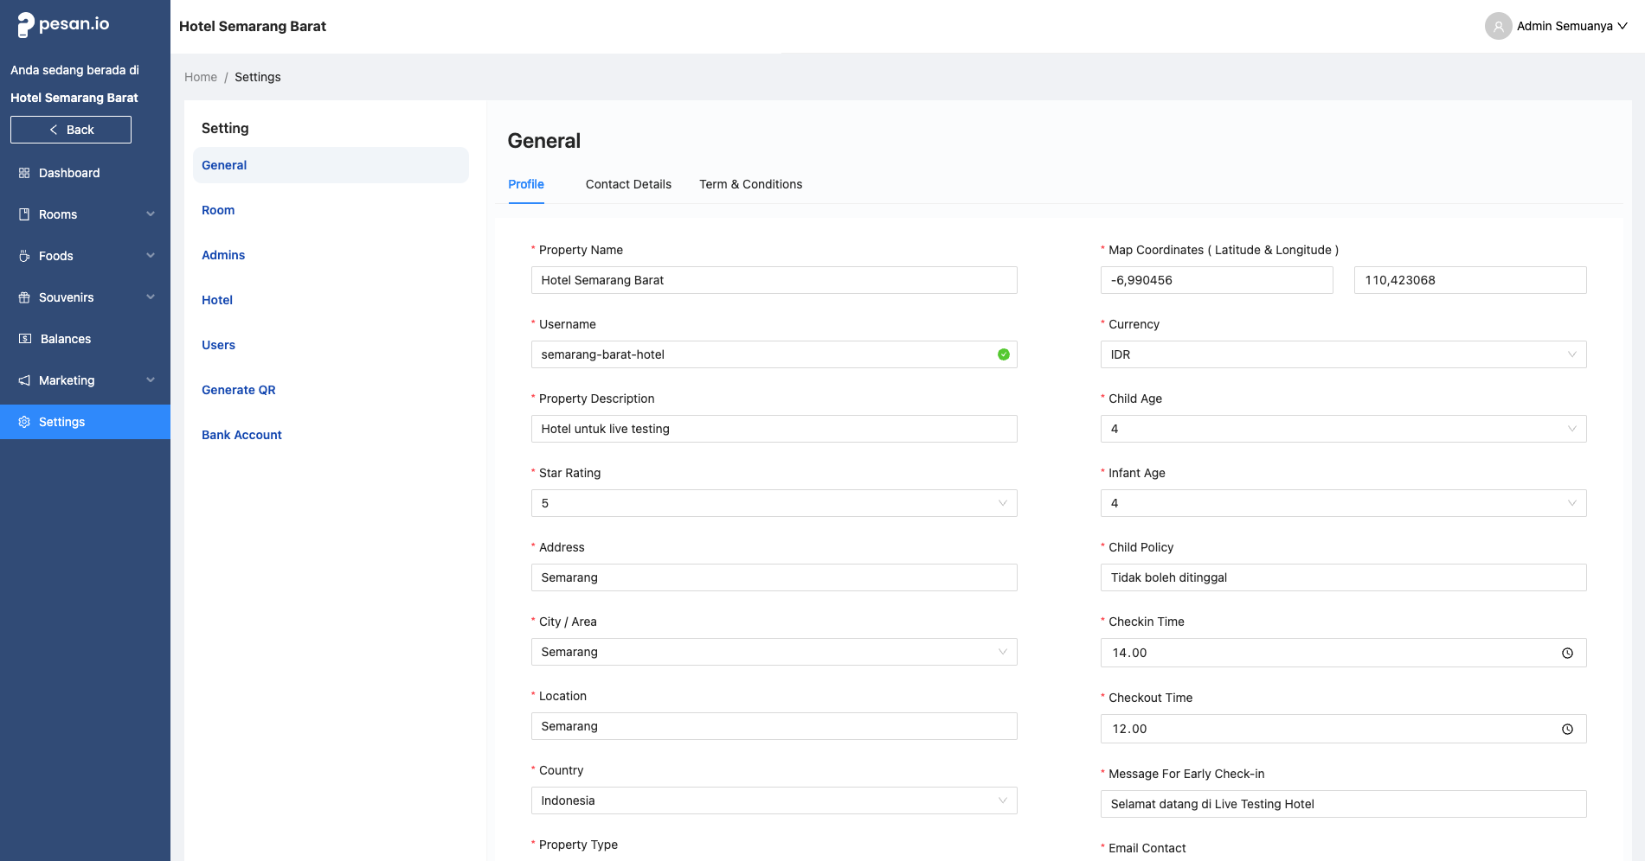The width and height of the screenshot is (1645, 861).
Task: Click the Property Name input field
Action: (x=773, y=280)
